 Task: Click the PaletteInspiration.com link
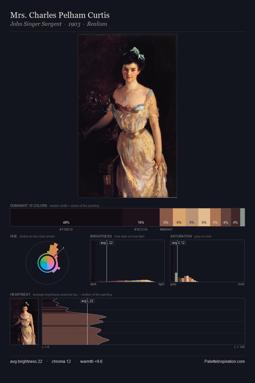click(225, 361)
